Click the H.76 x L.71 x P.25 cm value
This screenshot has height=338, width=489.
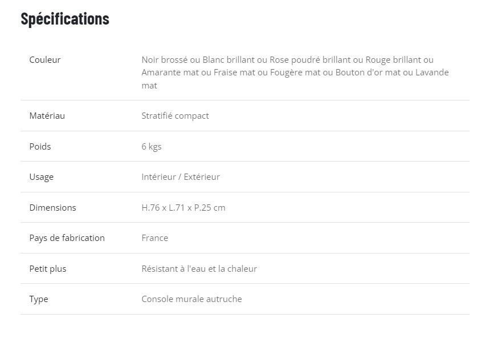184,207
